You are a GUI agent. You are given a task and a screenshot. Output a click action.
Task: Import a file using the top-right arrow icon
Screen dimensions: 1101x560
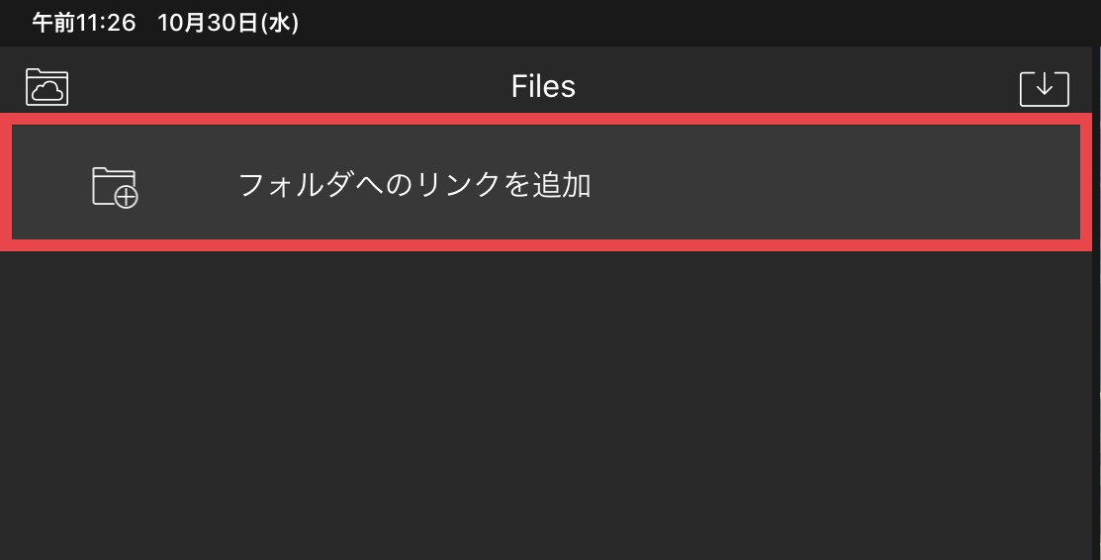[x=1044, y=88]
